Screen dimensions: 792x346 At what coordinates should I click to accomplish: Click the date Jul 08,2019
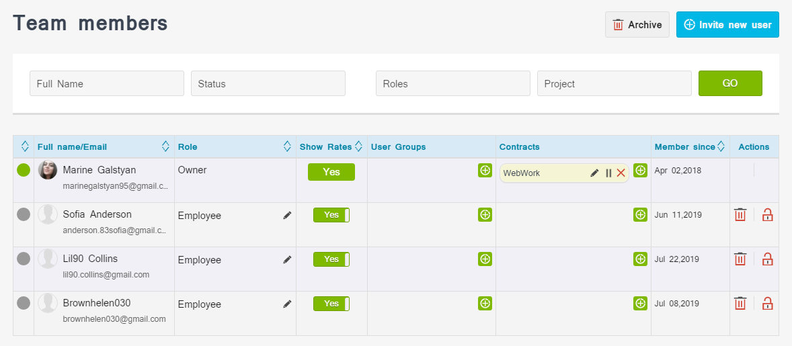pos(676,304)
